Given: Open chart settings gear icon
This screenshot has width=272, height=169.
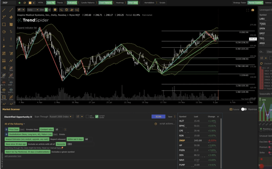Looking at the screenshot, I should [x=55, y=10].
